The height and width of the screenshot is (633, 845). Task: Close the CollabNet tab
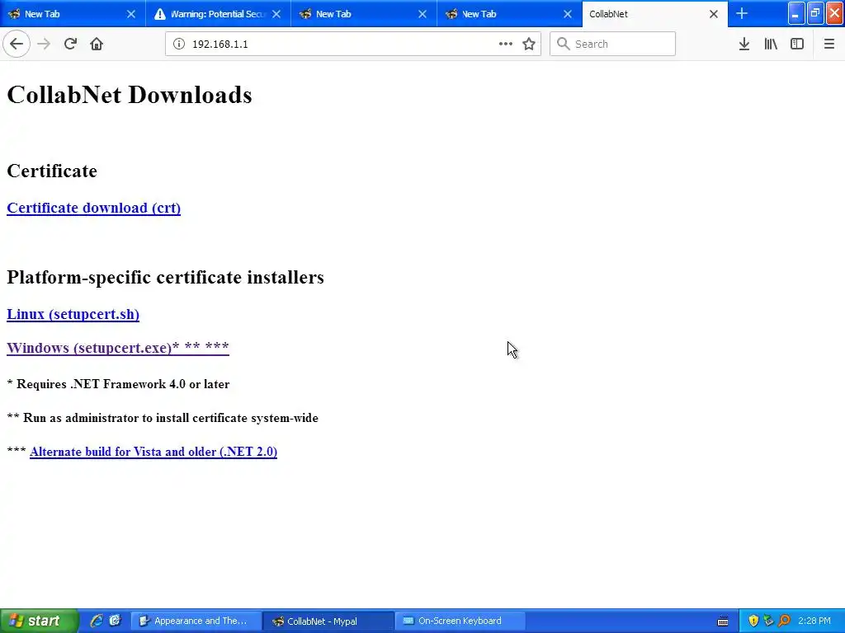pyautogui.click(x=714, y=14)
